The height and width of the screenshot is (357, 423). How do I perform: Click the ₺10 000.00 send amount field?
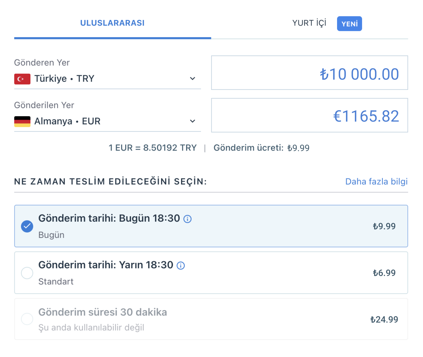[x=309, y=73]
